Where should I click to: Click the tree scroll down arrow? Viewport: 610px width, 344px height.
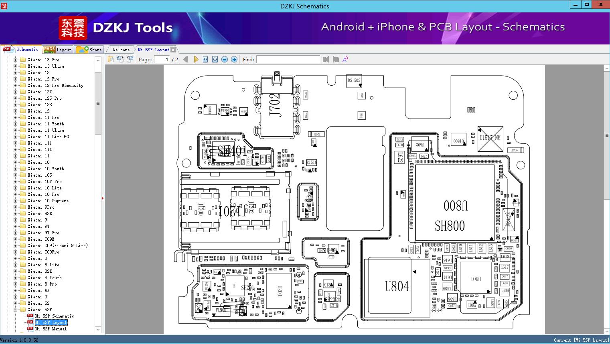(98, 330)
